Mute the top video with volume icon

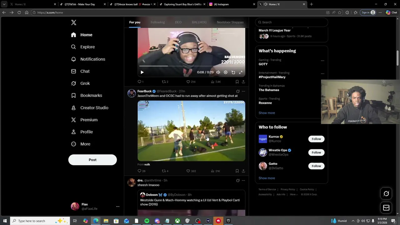point(218,72)
